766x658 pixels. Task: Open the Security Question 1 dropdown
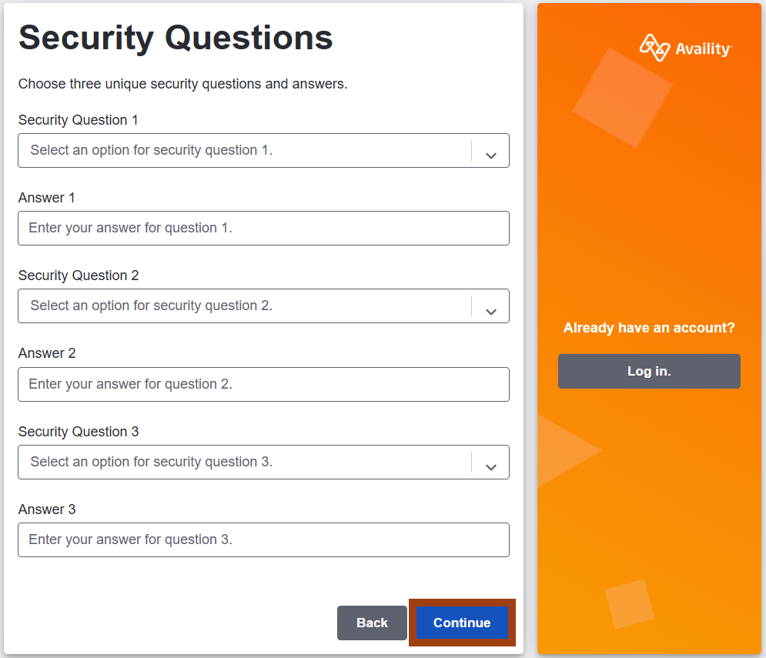point(263,151)
